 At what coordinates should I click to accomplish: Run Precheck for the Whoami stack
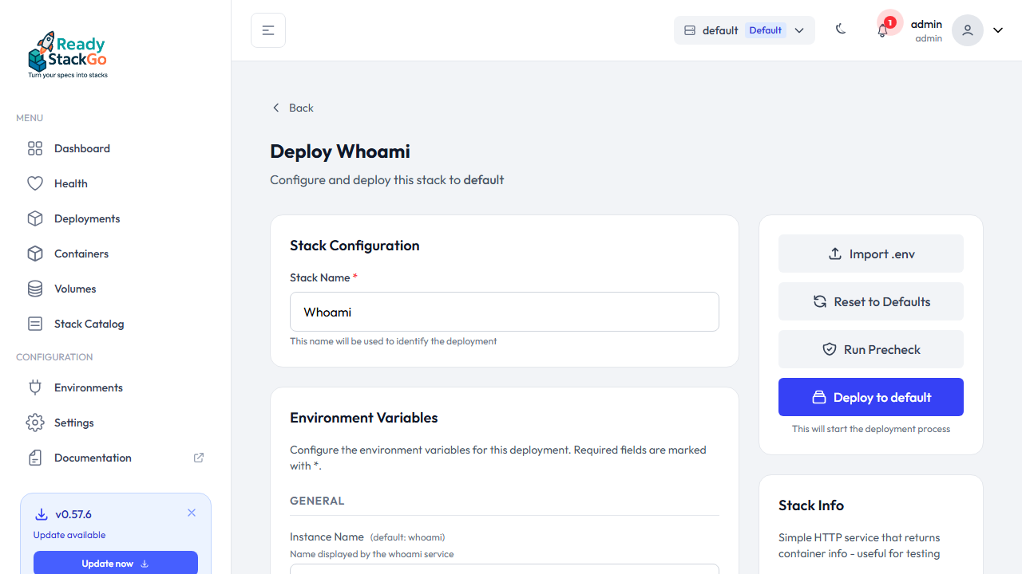(870, 349)
